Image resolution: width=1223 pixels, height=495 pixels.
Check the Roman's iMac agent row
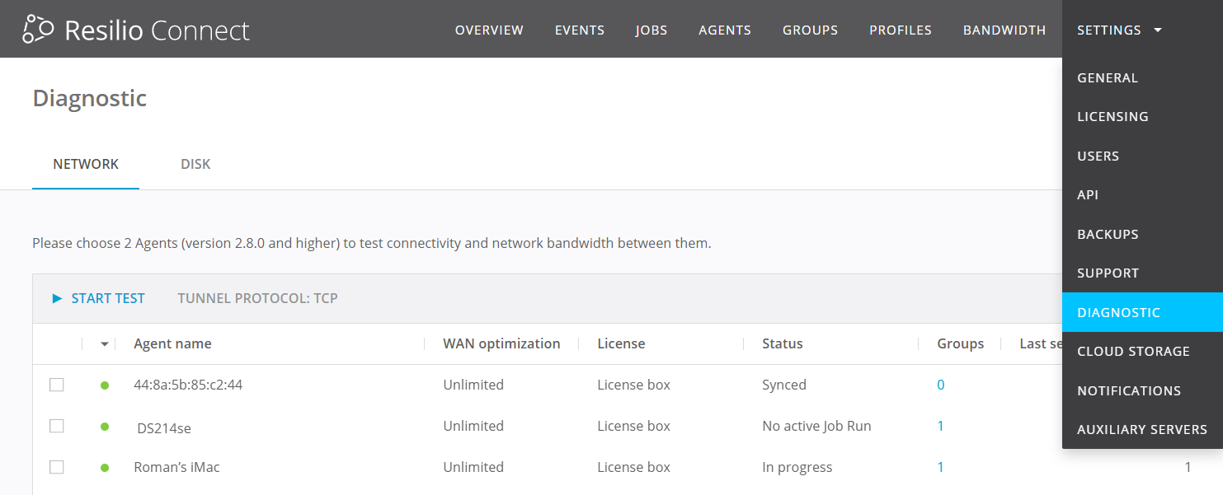[57, 467]
